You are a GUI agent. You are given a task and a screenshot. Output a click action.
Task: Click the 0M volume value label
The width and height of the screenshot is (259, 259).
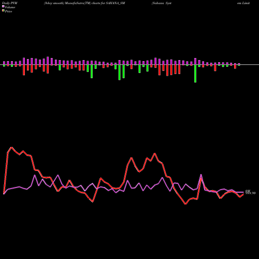coord(248,191)
